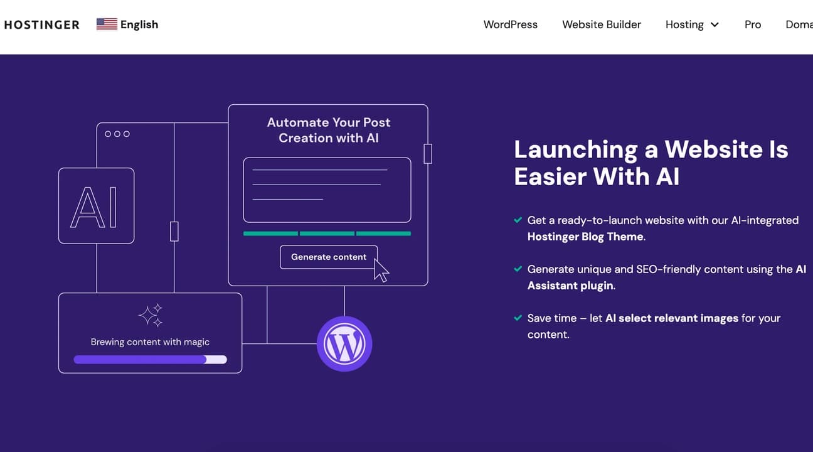Click the Hostinger logo in the header
The image size is (813, 452).
click(41, 24)
